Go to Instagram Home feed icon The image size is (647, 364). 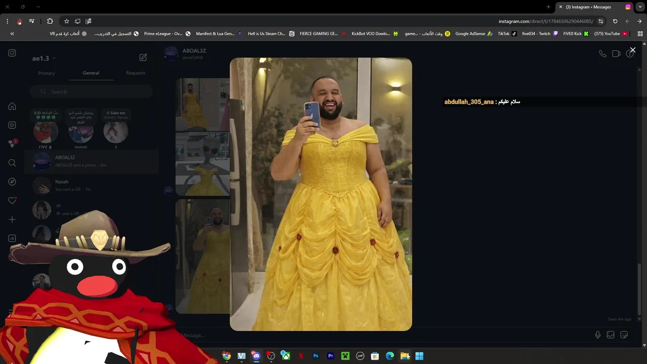tap(12, 106)
